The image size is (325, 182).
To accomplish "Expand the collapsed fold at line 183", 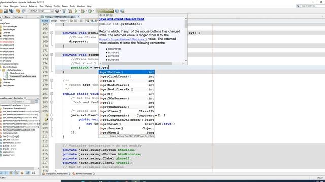I will 52,102.
